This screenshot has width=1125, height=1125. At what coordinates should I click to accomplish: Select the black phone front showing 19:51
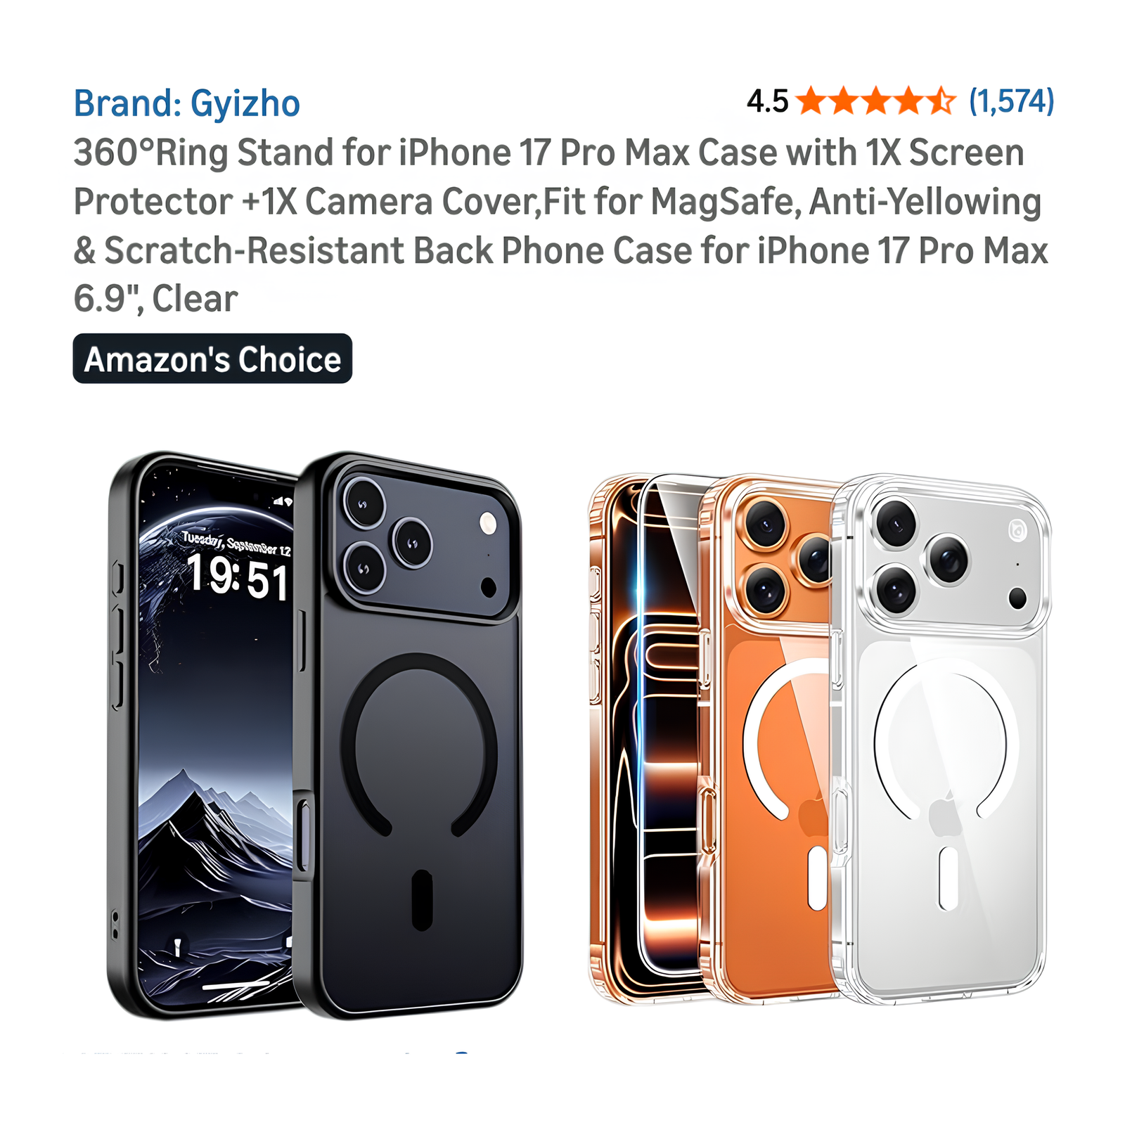[x=204, y=735]
